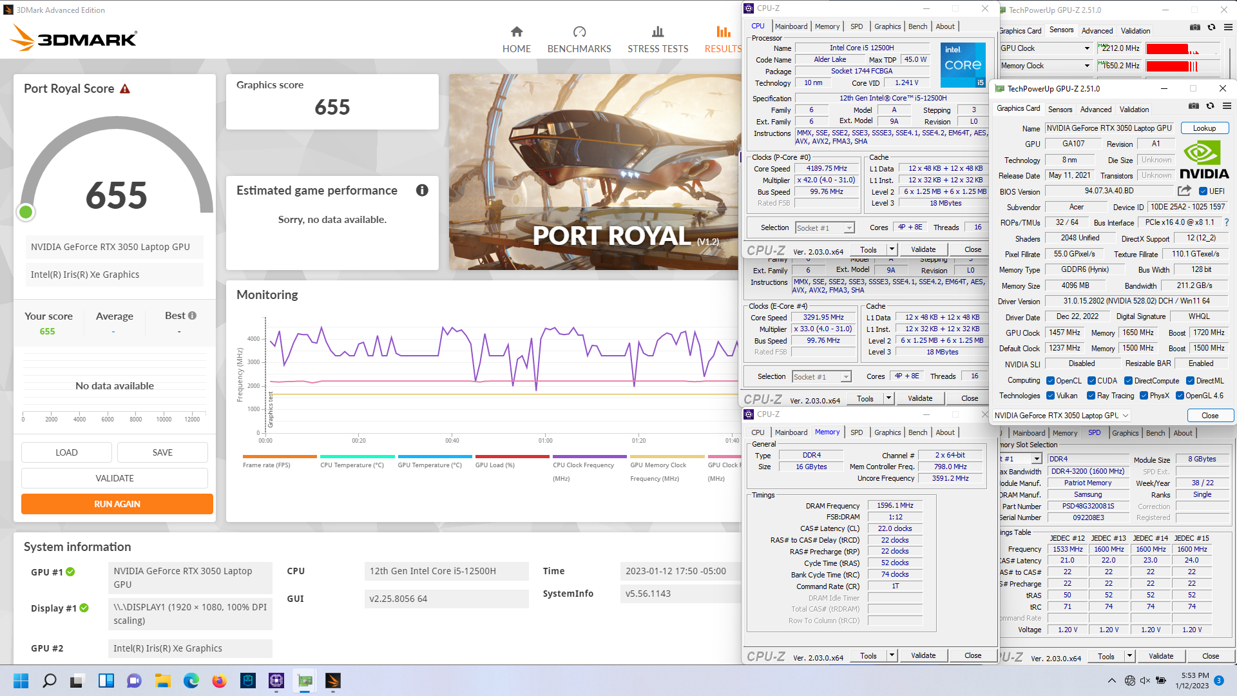Toggle the UEFI checkbox in GPU-Z

coord(1203,191)
